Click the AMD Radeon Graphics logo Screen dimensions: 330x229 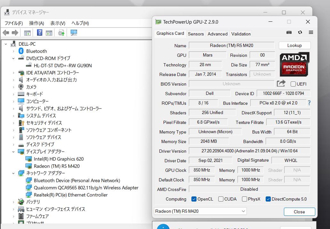point(294,64)
